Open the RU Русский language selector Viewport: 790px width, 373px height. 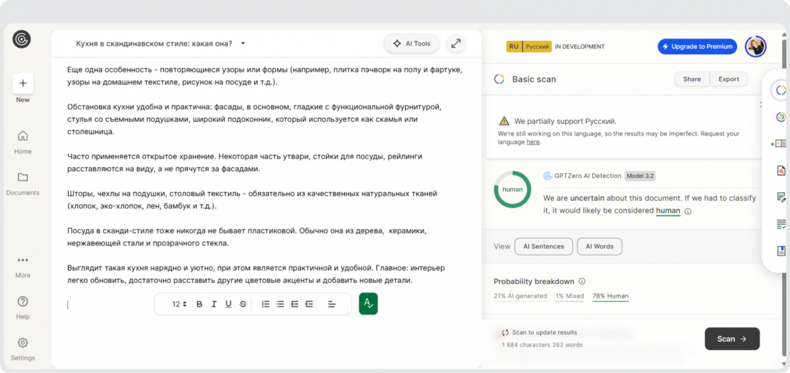pyautogui.click(x=529, y=46)
